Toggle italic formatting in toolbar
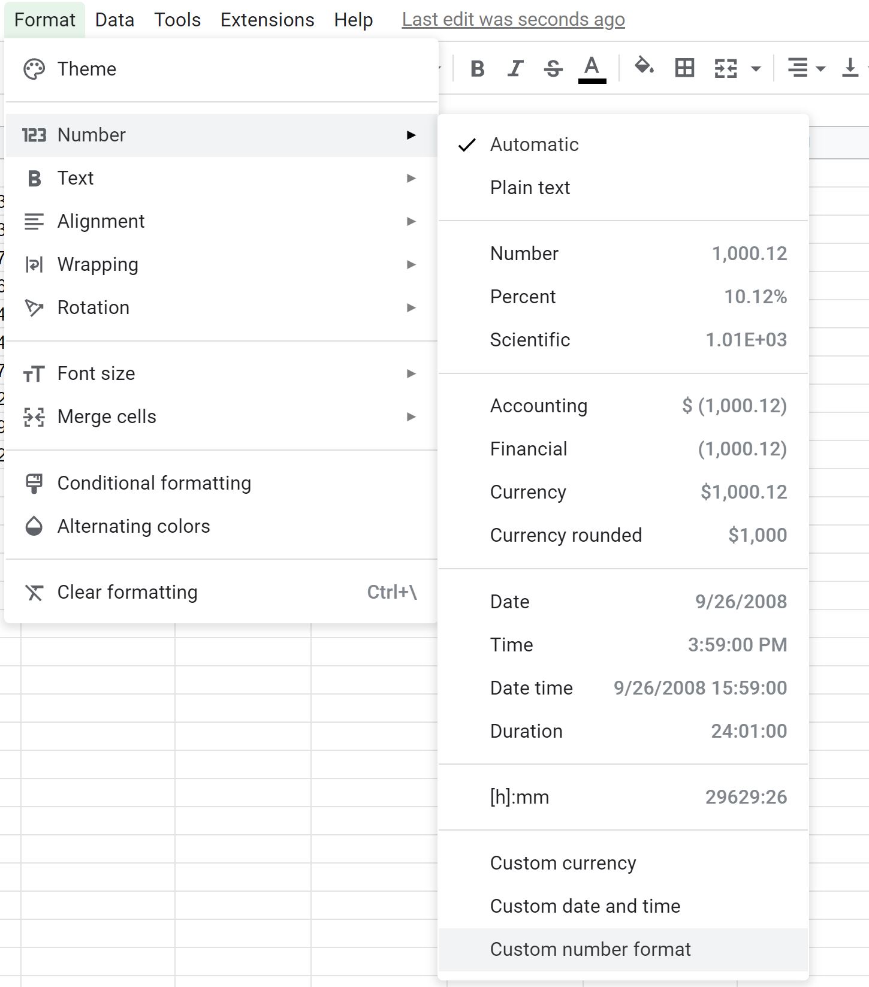The width and height of the screenshot is (869, 987). tap(515, 68)
